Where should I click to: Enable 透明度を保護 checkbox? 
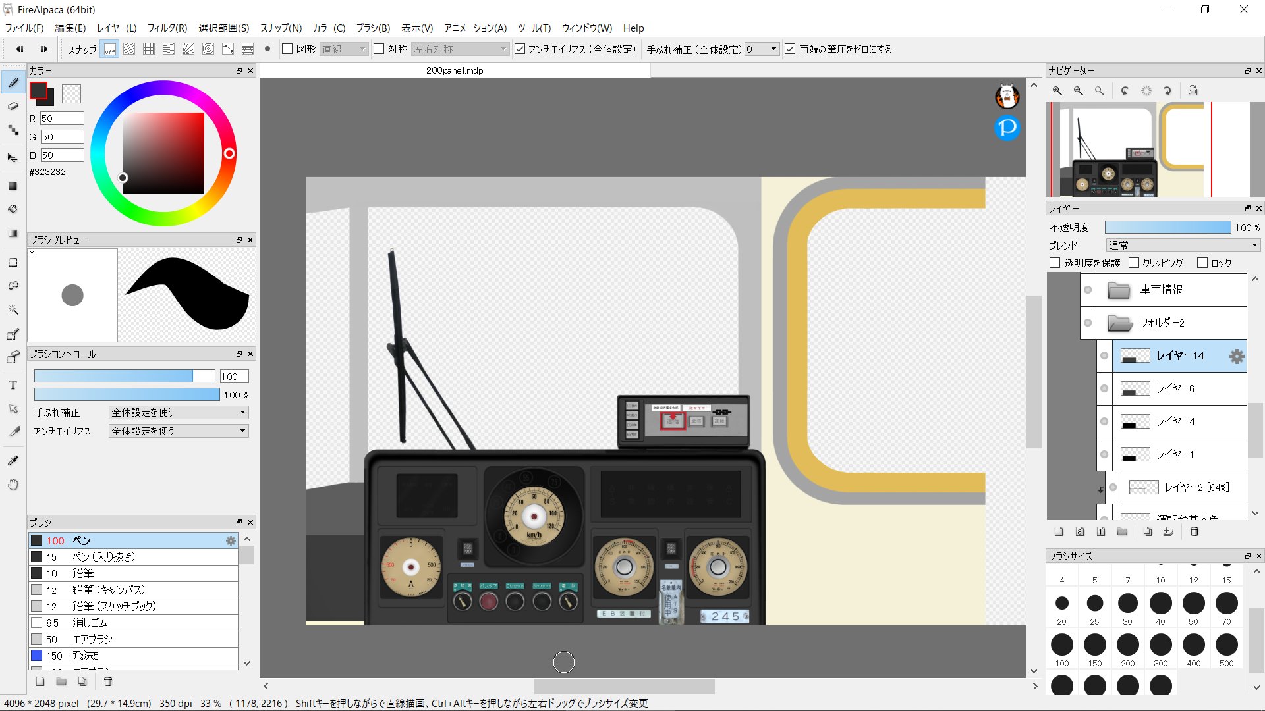(1055, 263)
